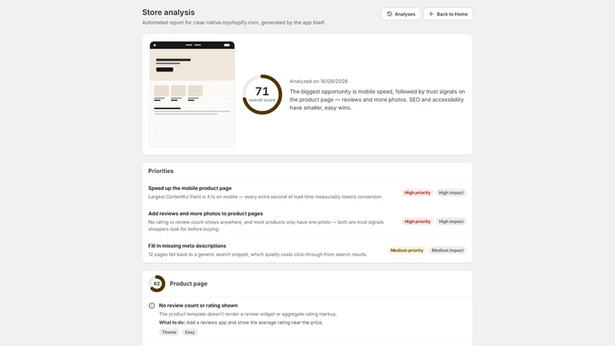Viewport: 615px width, 346px height.
Task: Open the store preview thumbnail
Action: pos(192,94)
